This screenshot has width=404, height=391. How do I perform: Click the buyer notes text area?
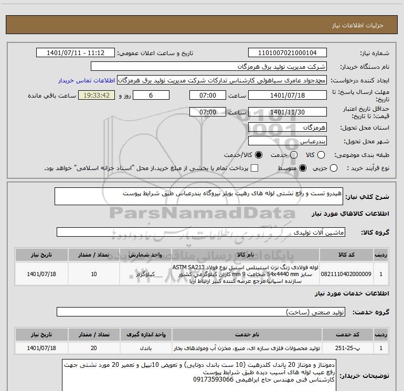point(199,375)
